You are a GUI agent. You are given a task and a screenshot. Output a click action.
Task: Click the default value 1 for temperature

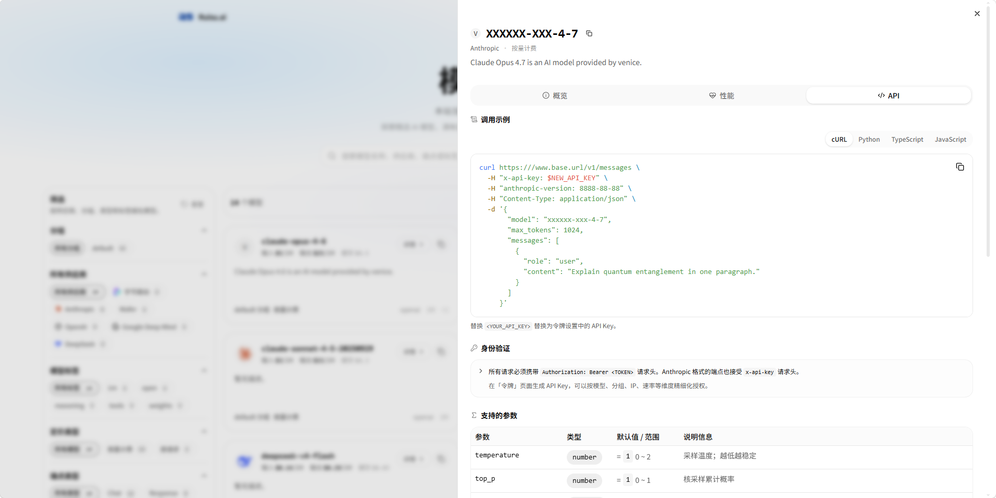click(x=628, y=457)
